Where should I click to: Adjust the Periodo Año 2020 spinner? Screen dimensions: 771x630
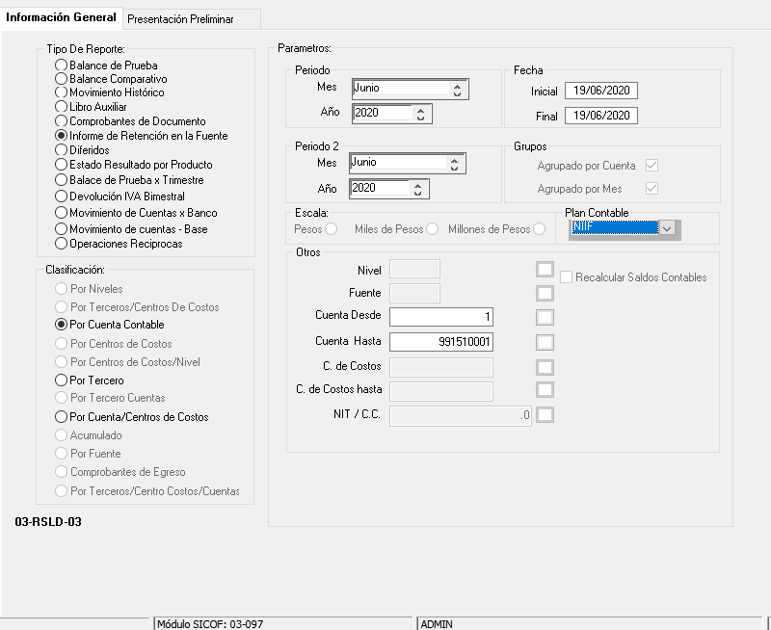[x=420, y=114]
